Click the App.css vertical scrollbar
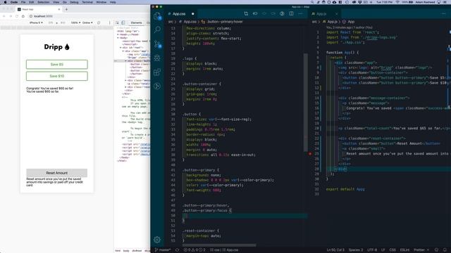This screenshot has width=451, height=253. 305,103
